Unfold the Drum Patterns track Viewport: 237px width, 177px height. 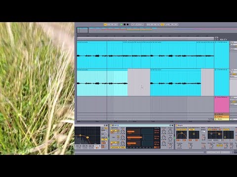click(x=216, y=97)
